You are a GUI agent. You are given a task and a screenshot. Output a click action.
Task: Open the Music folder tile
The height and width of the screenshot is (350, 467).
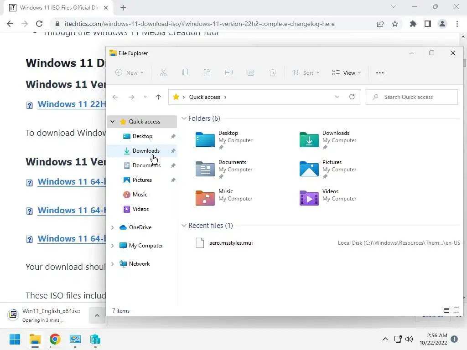[x=224, y=198]
